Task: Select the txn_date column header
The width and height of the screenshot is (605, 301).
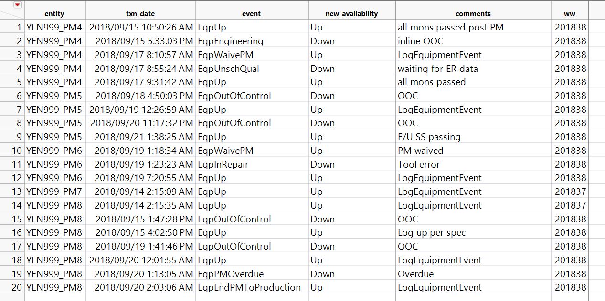Action: [140, 14]
